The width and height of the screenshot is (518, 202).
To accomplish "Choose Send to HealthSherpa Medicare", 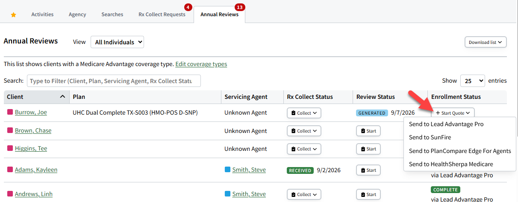I will [x=451, y=164].
